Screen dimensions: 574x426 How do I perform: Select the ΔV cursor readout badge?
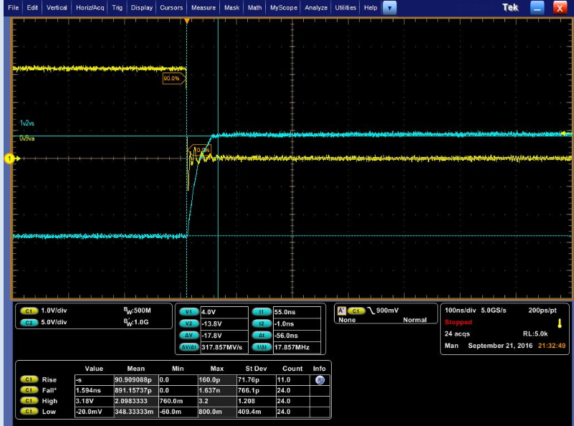click(188, 335)
